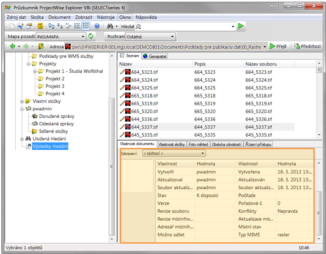Screen dimensions: 326x254
Task: Click the blue help question mark icon
Action: click(97, 27)
